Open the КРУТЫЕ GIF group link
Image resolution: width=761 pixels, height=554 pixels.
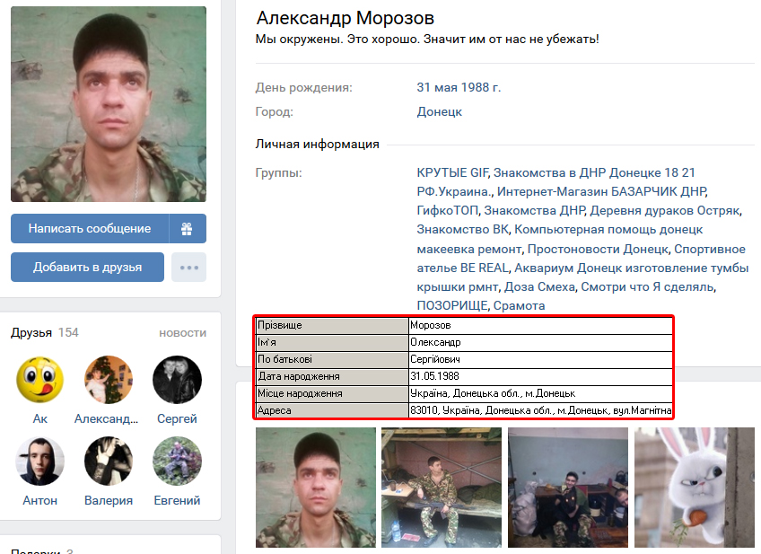click(452, 173)
